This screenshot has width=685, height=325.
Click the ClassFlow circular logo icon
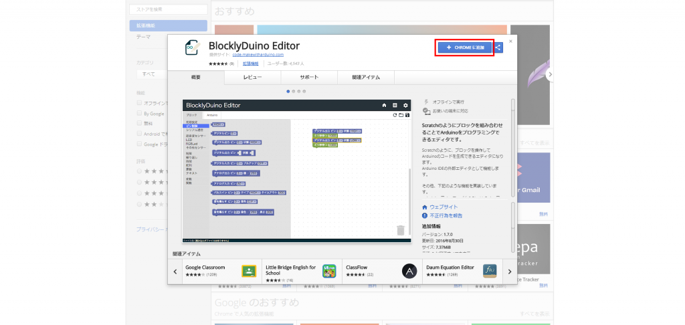[x=409, y=271]
